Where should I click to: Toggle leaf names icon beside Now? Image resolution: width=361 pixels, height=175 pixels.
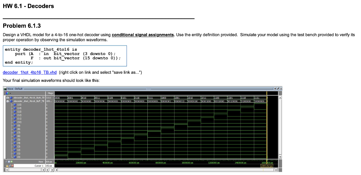(7, 162)
